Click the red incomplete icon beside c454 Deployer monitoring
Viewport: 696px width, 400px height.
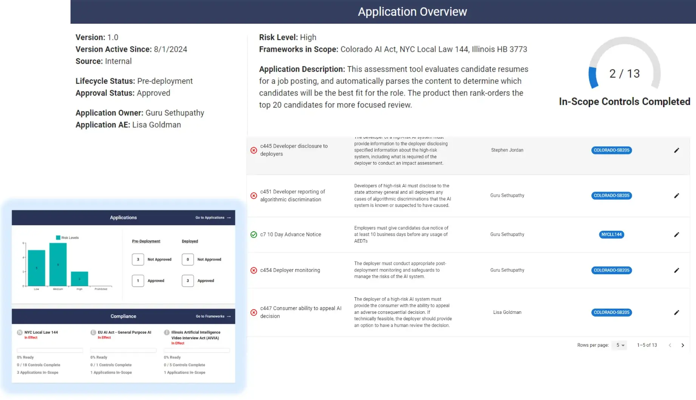[253, 270]
